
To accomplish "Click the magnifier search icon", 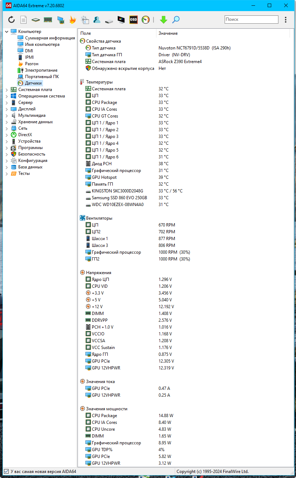I will [176, 20].
